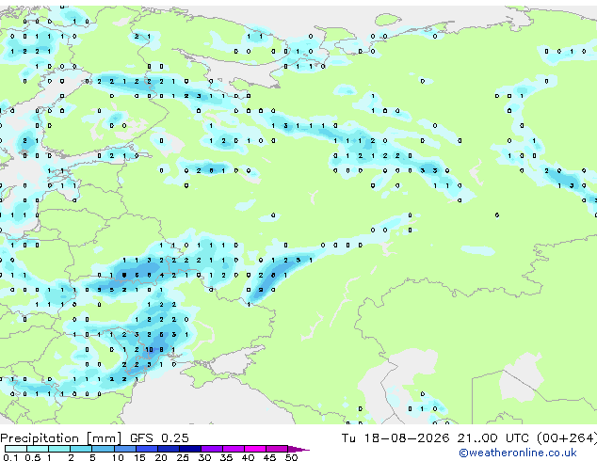597x461 pixels.
Task: Click the '10' precipitation value on the map
Action: point(149,350)
